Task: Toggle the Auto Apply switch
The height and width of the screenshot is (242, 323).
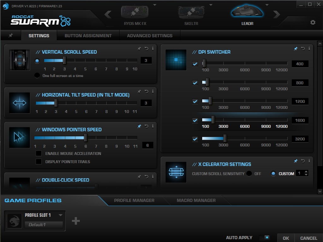Action: click(x=265, y=238)
